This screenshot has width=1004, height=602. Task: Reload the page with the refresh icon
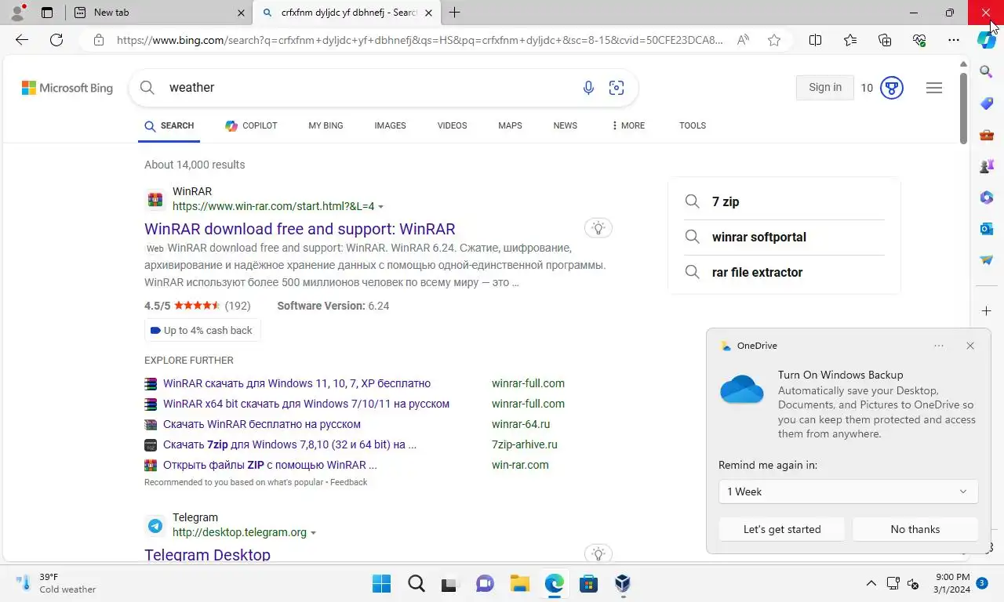coord(56,40)
